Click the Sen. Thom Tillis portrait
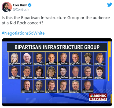The image size is (114, 108). click(27, 87)
